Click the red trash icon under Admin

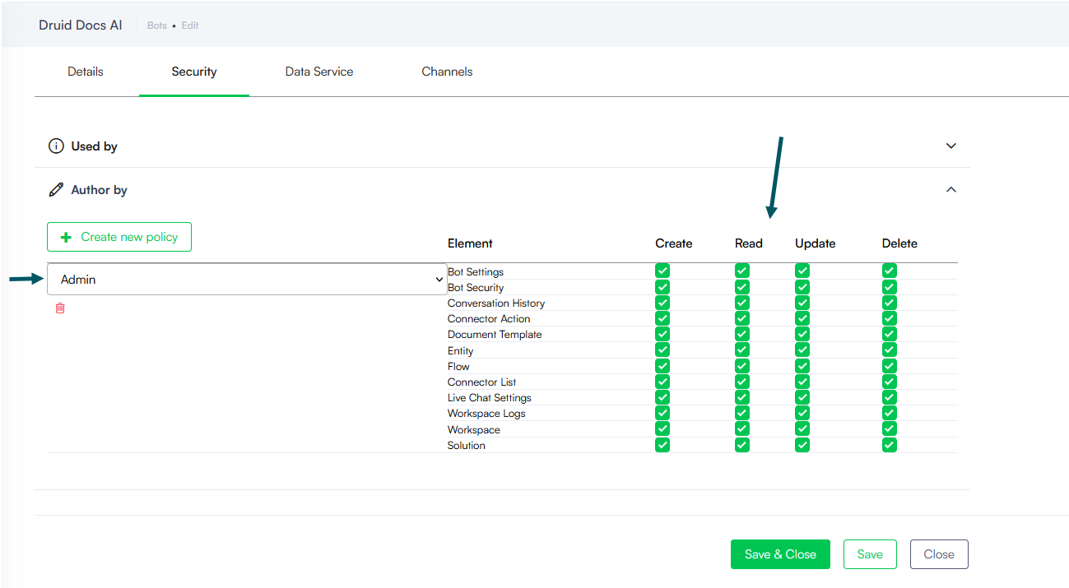59,308
